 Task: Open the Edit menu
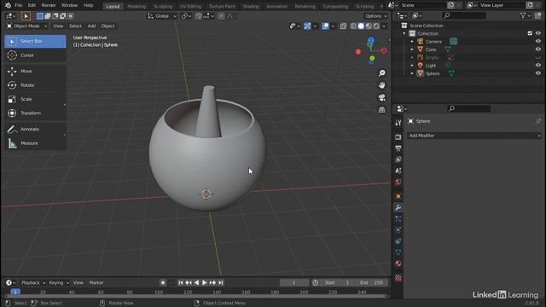[x=32, y=5]
